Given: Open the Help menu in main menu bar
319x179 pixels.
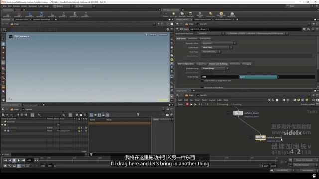Looking at the screenshot, I should click(x=46, y=6).
